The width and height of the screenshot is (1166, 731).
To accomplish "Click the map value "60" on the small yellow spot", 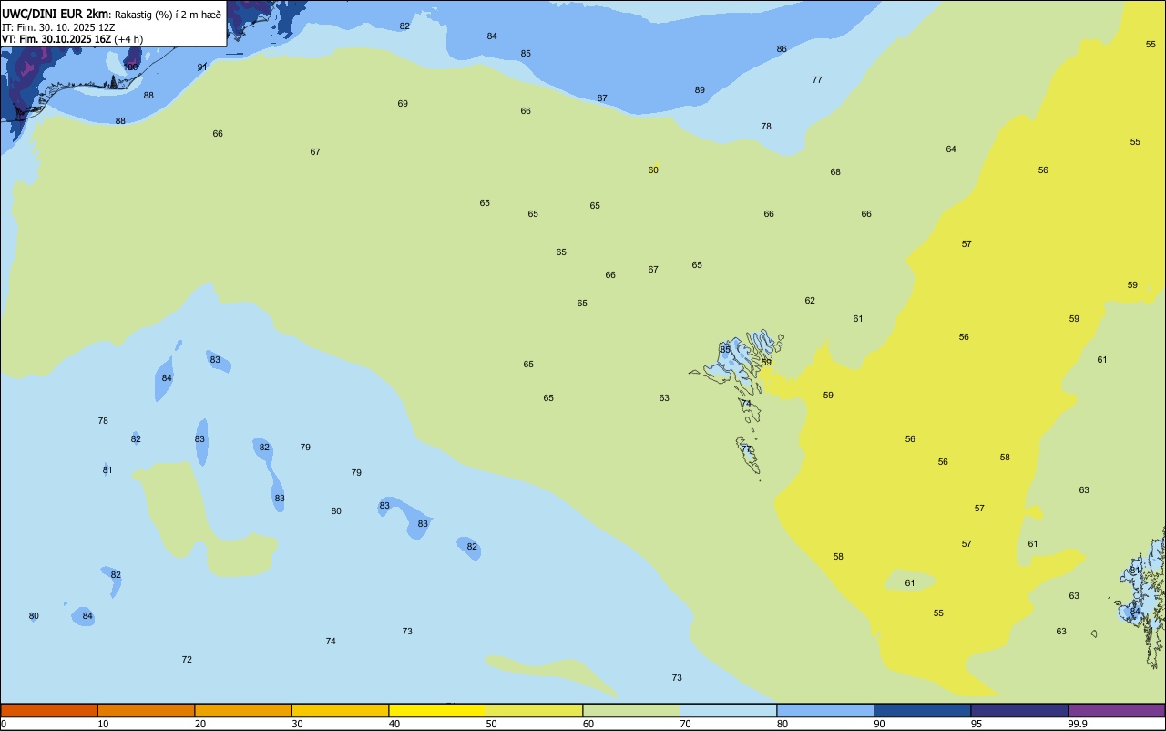I will point(653,170).
